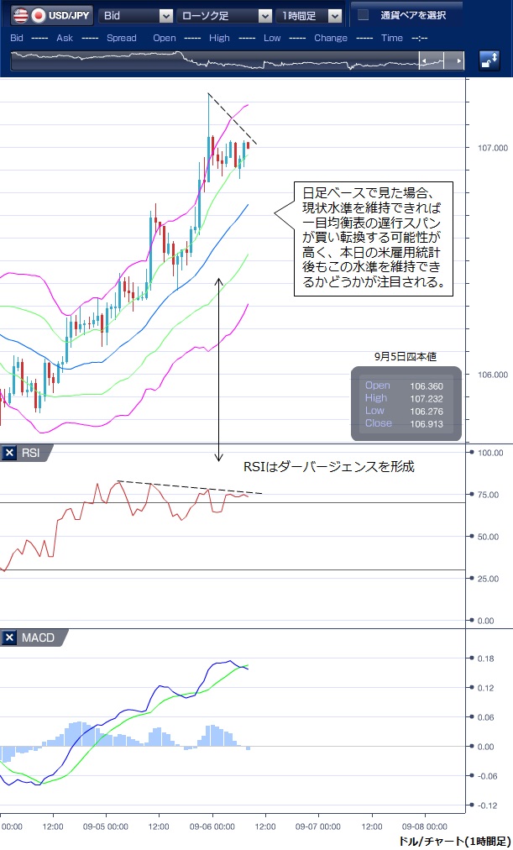Close the RSI indicator panel
This screenshot has height=850, width=513.
10,454
